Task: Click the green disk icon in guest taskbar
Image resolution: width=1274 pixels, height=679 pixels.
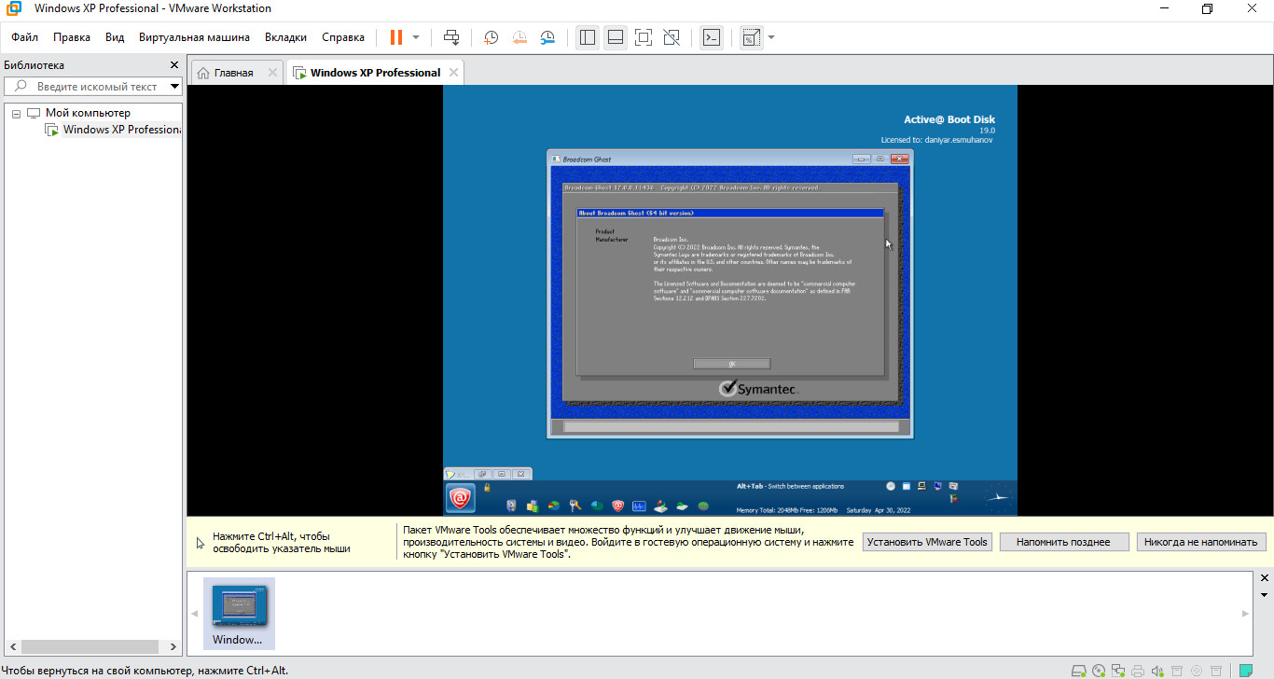Action: tap(703, 506)
